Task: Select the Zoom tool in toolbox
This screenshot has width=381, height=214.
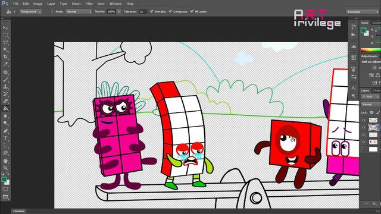Action: pyautogui.click(x=5, y=168)
